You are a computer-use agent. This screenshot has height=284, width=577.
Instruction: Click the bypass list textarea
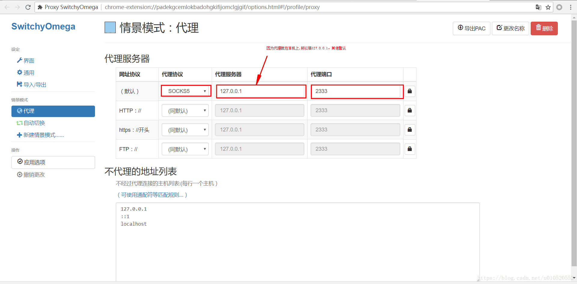pos(298,242)
